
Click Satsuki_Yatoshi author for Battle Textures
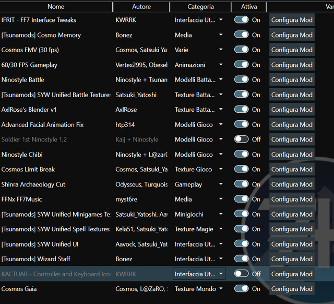(136, 95)
